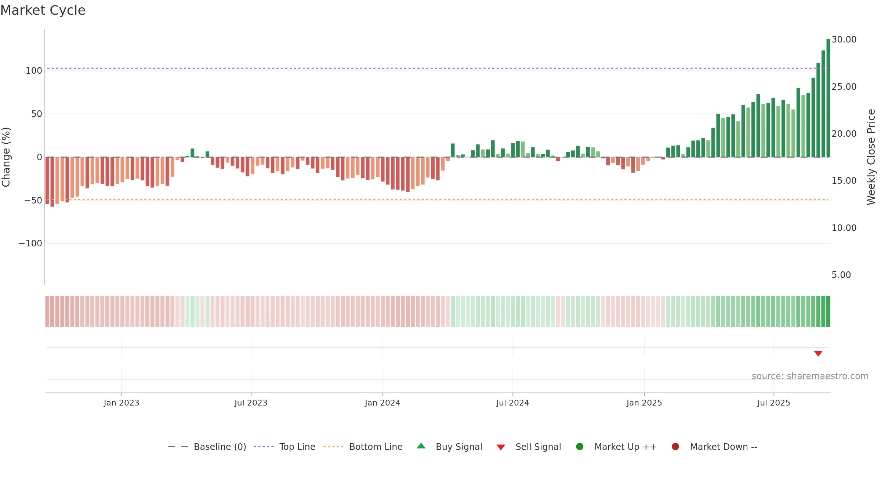Click the −100 tick on Change axis
The image size is (881, 495).
click(30, 243)
